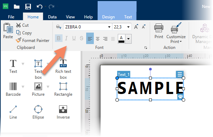Screen dimensions: 213x137
Task: Toggle Bold formatting
Action: point(59,38)
